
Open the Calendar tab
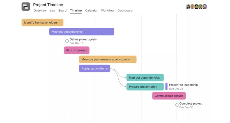91,11
